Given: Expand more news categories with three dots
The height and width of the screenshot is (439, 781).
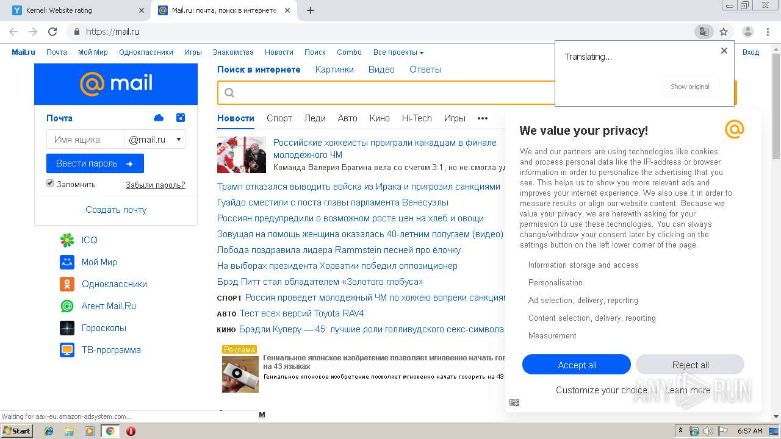Looking at the screenshot, I should 483,118.
